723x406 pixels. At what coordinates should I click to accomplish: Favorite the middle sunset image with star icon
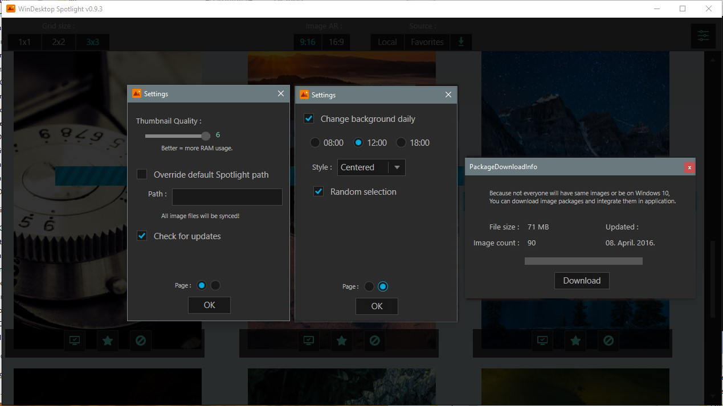341,341
